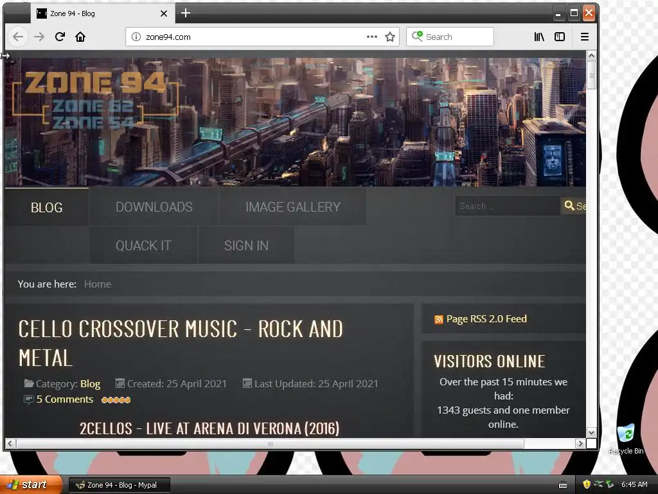Minimize the Mypal browser window
Image resolution: width=658 pixels, height=494 pixels.
[x=558, y=13]
